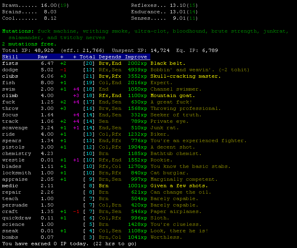The image size is (297, 248).
Task: Click the bombs skill at list bottom
Action: click(10, 237)
